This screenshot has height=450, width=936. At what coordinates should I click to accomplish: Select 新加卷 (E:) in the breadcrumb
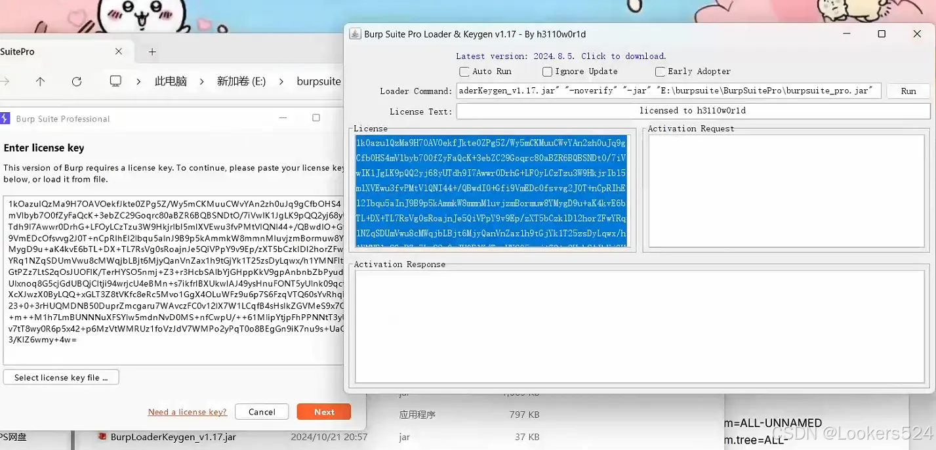[x=241, y=81]
